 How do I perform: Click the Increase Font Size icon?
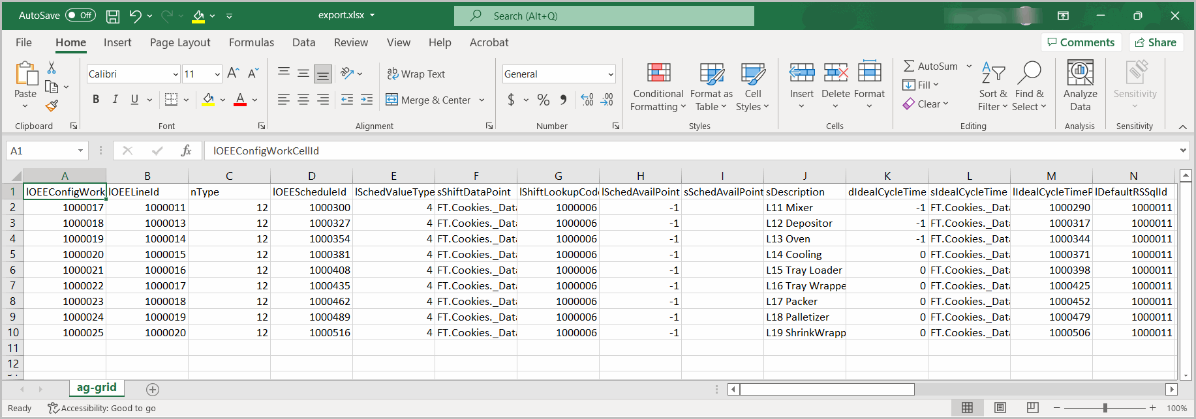point(233,74)
